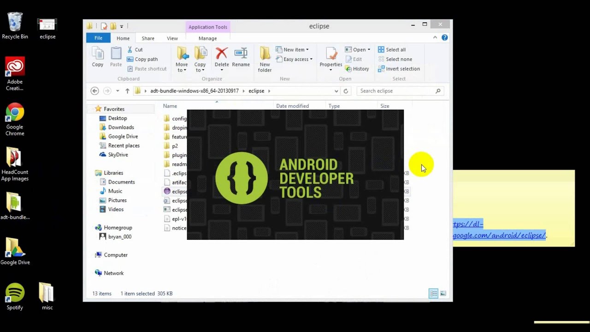Open the Manage tab under Application Tools
This screenshot has width=590, height=332.
click(207, 38)
